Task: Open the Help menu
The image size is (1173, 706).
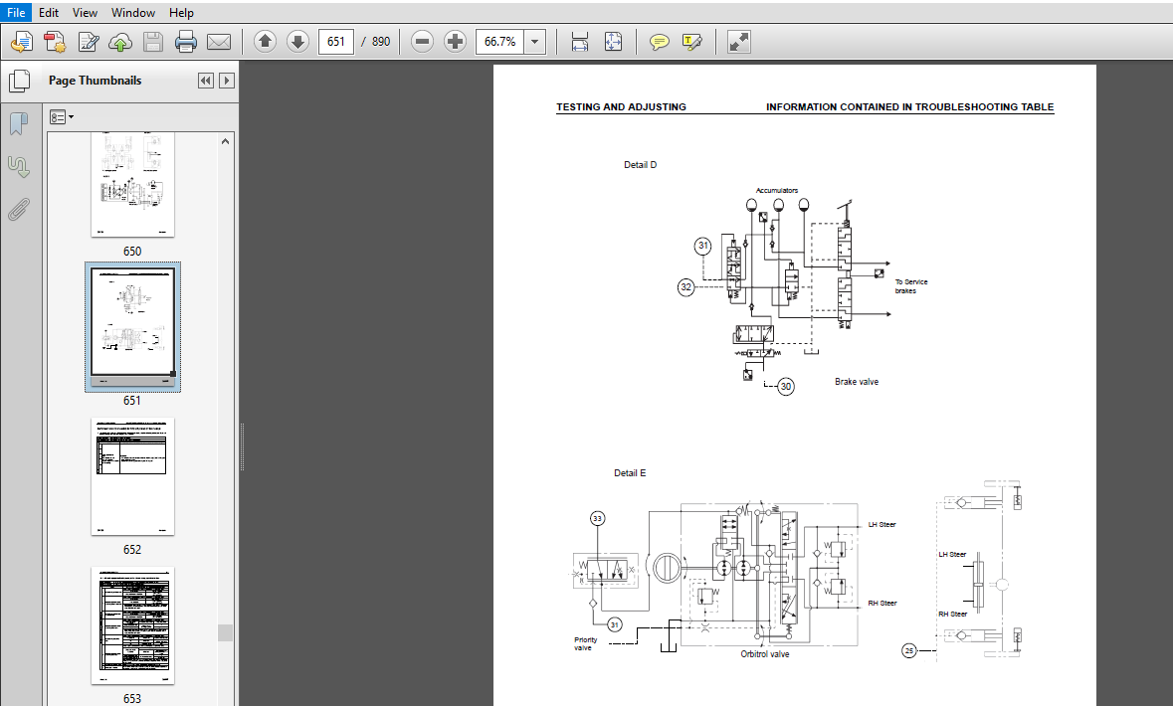Action: coord(181,13)
